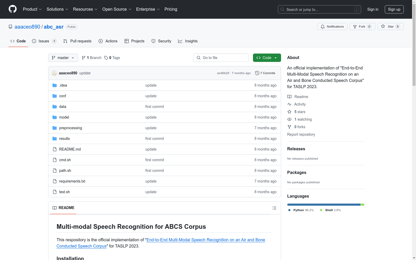
Task: Click the conf folder icon
Action: [x=55, y=96]
